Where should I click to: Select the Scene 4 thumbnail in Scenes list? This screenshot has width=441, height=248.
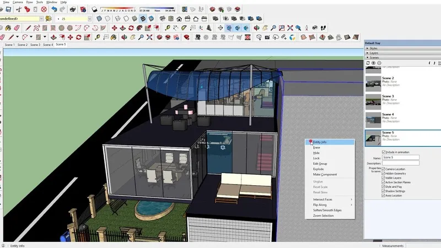click(x=374, y=119)
